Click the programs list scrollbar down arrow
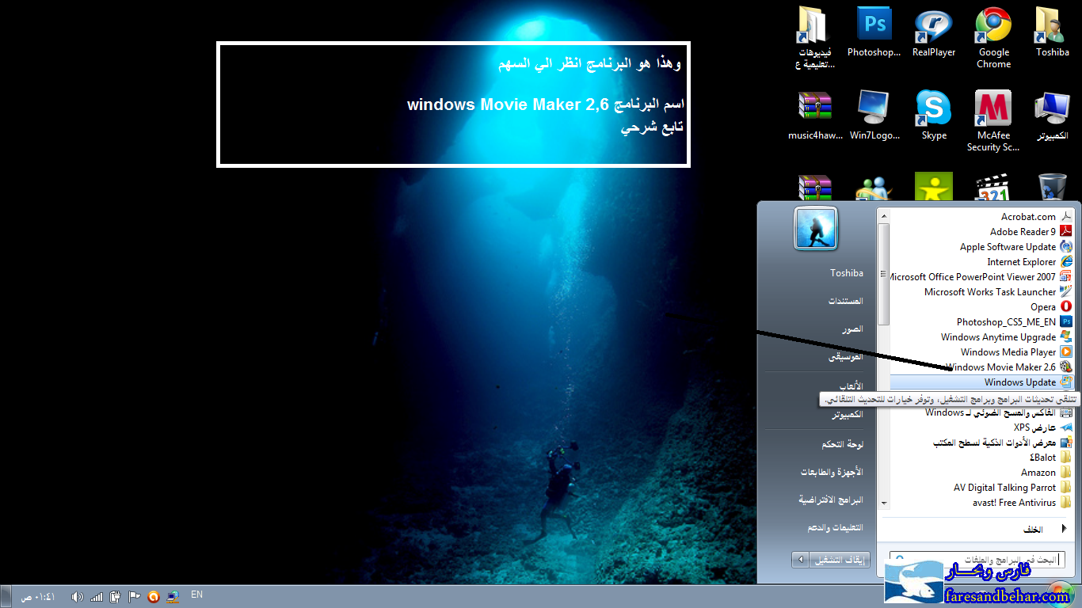This screenshot has width=1082, height=608. point(883,503)
